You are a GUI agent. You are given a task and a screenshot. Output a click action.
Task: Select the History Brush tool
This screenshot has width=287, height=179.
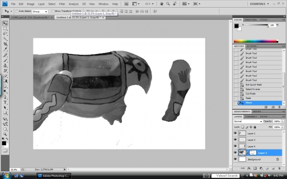(5, 71)
